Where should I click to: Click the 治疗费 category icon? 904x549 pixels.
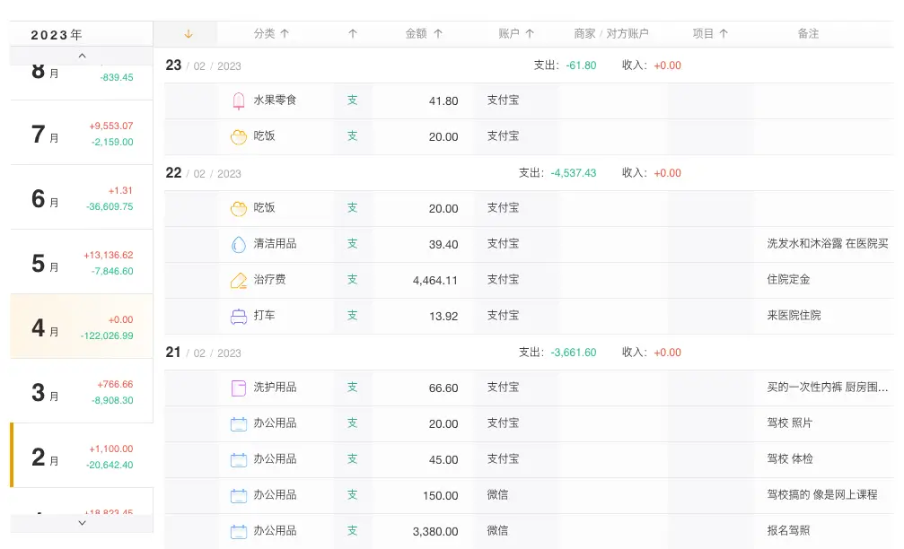click(x=238, y=281)
